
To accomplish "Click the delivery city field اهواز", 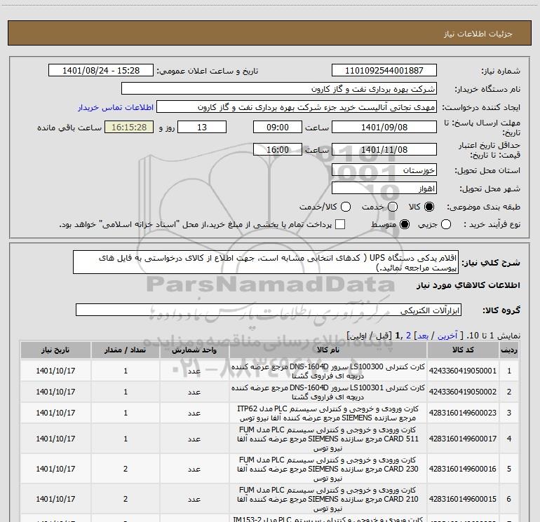I will coord(384,188).
